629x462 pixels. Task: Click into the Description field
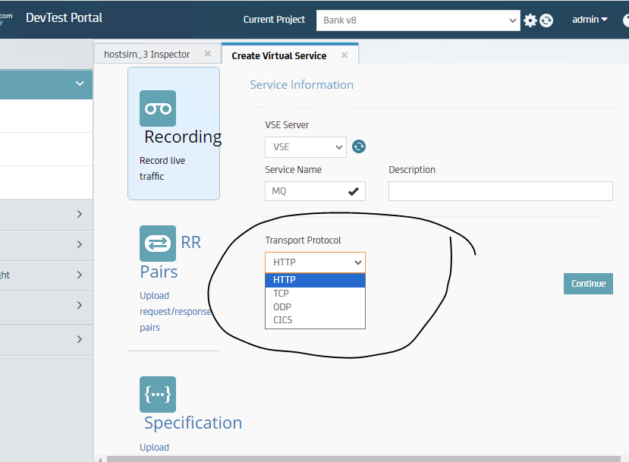pos(500,191)
